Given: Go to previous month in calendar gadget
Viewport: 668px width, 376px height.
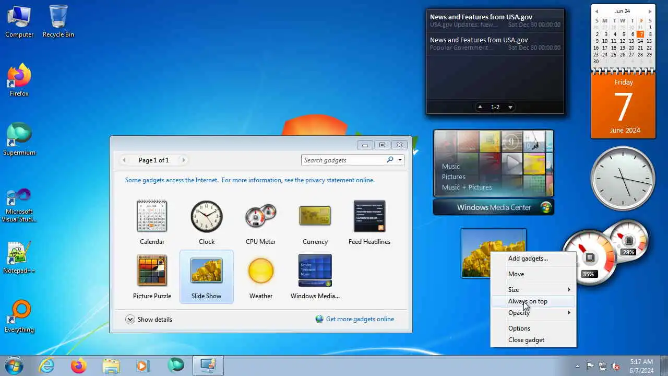Looking at the screenshot, I should [597, 11].
